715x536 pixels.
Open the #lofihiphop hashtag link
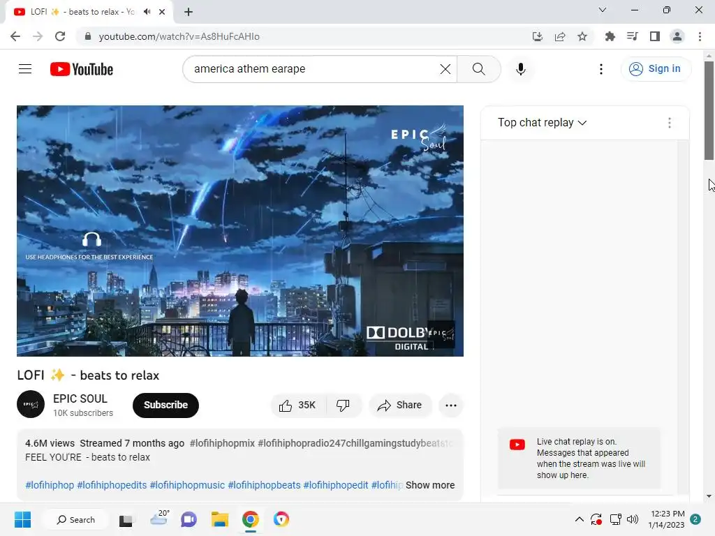(x=50, y=485)
